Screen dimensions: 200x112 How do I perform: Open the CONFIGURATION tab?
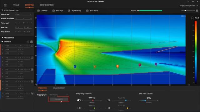(x=47, y=5)
